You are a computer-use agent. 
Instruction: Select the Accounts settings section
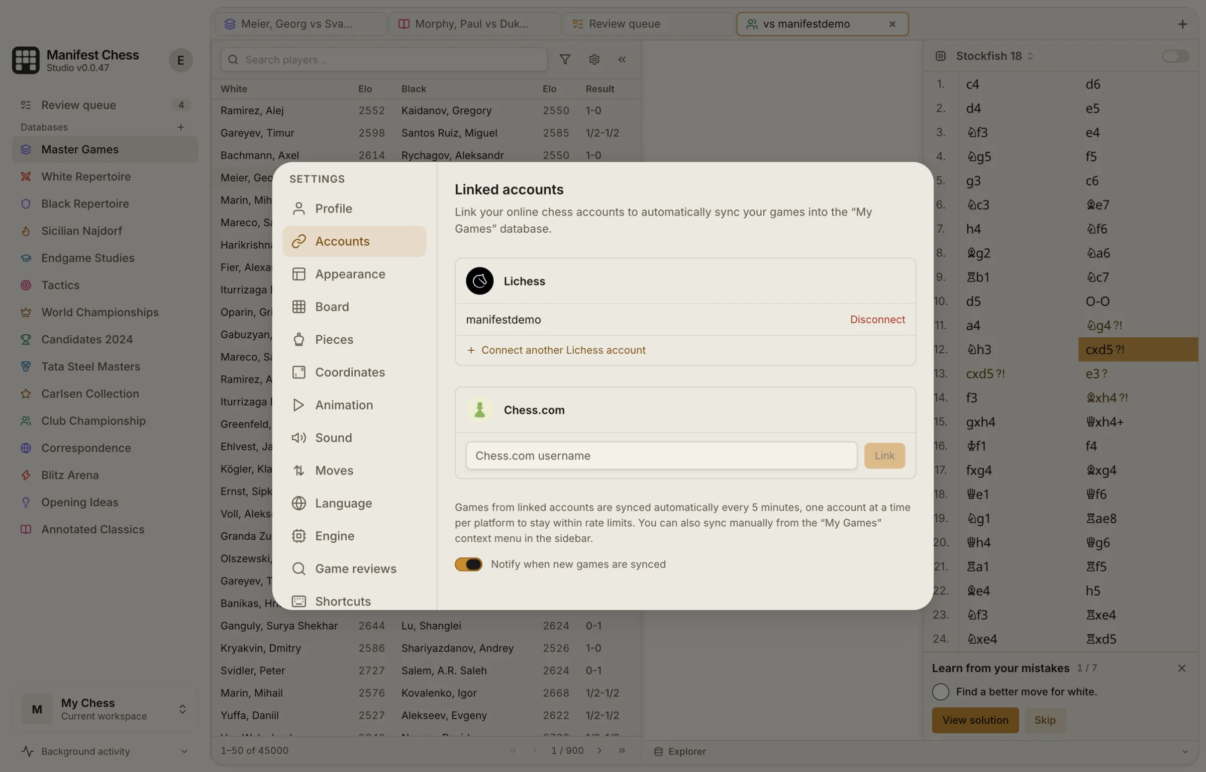pyautogui.click(x=354, y=241)
